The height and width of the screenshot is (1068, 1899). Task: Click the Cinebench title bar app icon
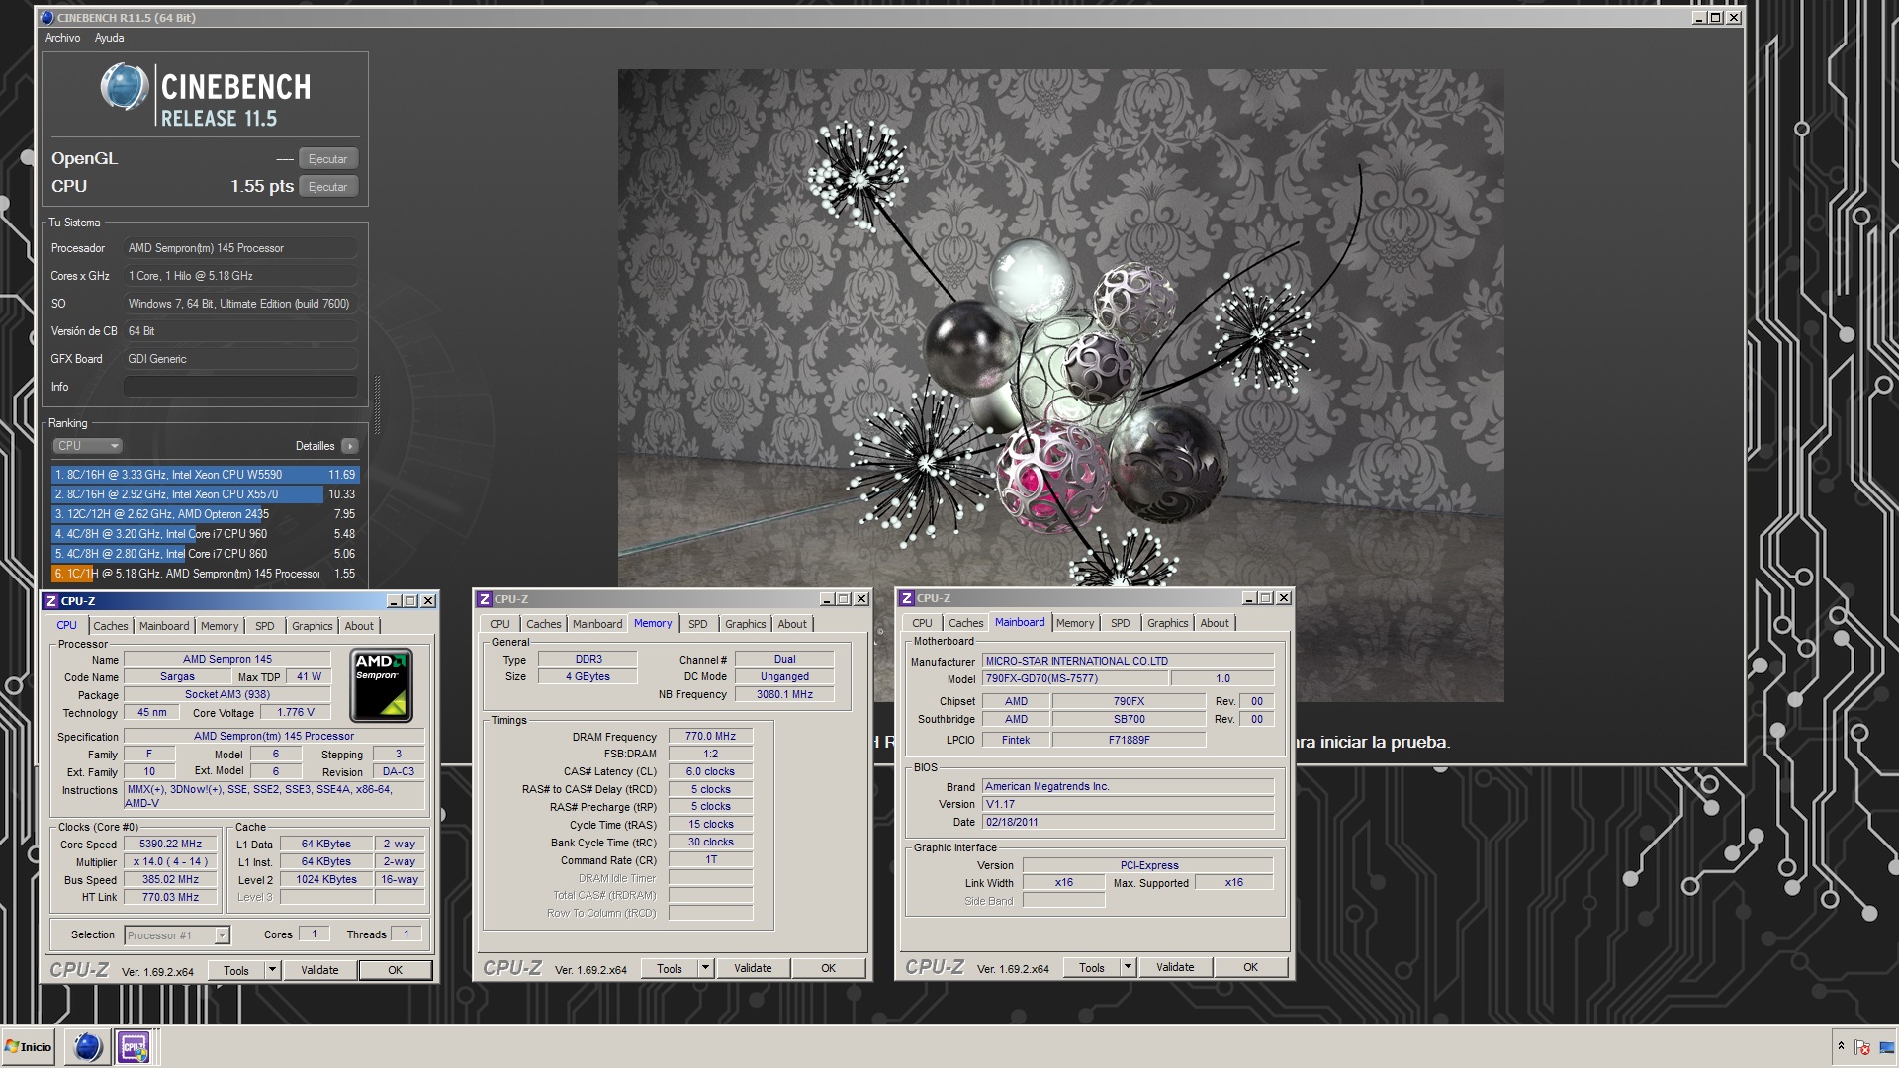[46, 18]
